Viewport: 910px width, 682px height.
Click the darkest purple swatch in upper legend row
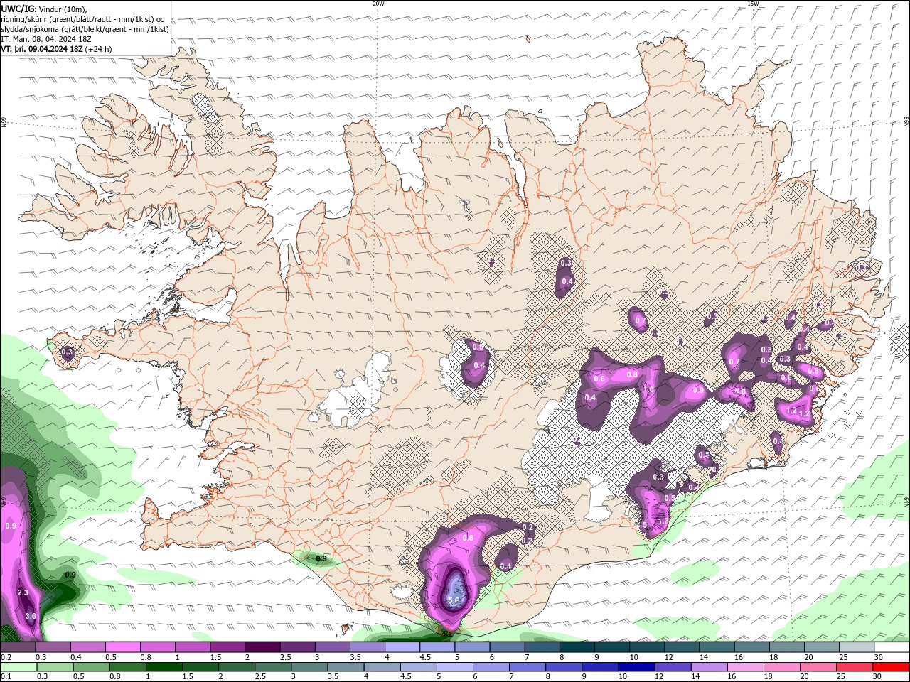click(x=262, y=647)
